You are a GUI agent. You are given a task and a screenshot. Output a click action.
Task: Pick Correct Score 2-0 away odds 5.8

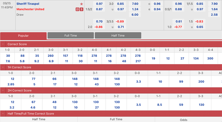(22, 61)
